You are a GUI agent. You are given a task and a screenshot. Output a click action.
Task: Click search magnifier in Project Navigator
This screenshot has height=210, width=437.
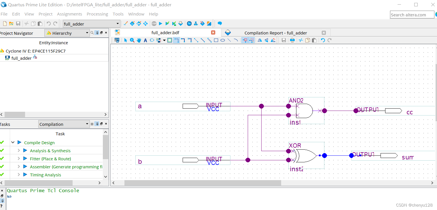coord(92,33)
